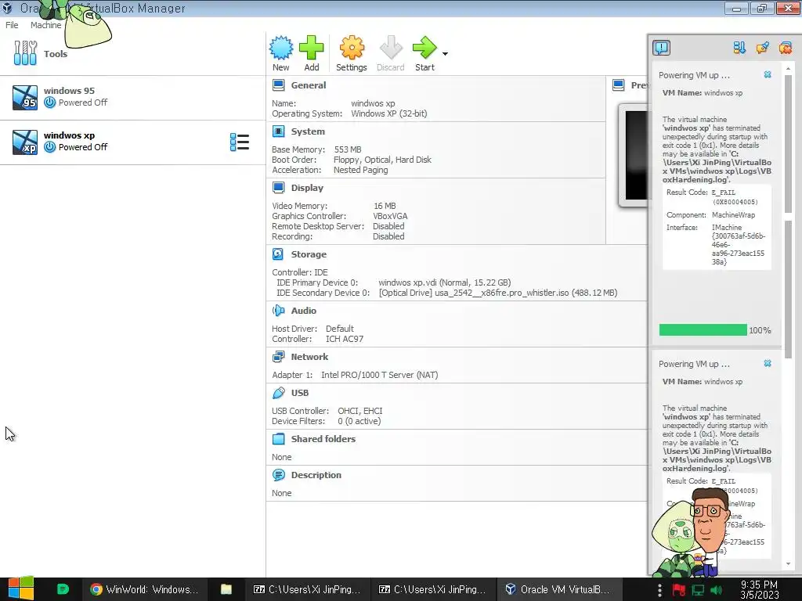This screenshot has height=601, width=802.
Task: Click the VM preview thumbnail
Action: point(633,155)
